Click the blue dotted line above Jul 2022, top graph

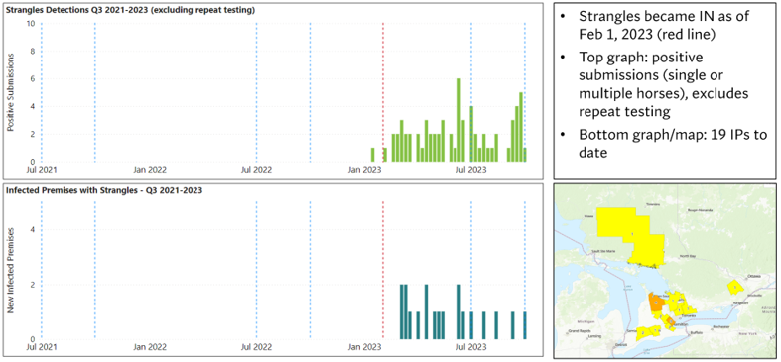tap(256, 92)
